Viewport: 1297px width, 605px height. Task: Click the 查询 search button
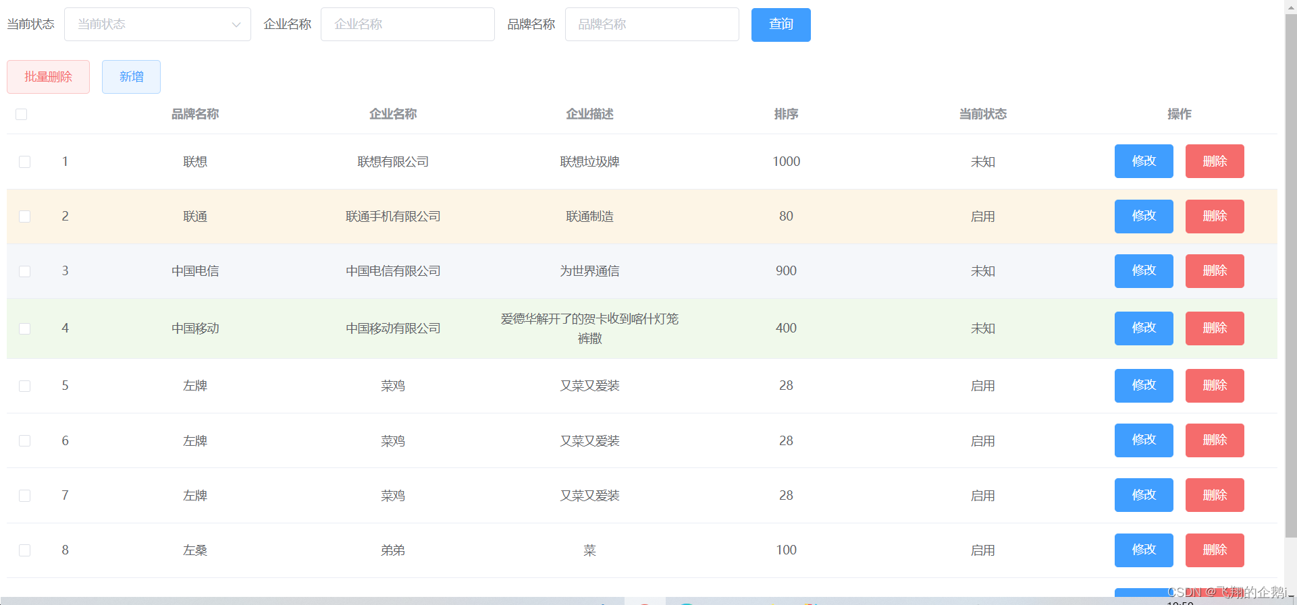pos(781,24)
